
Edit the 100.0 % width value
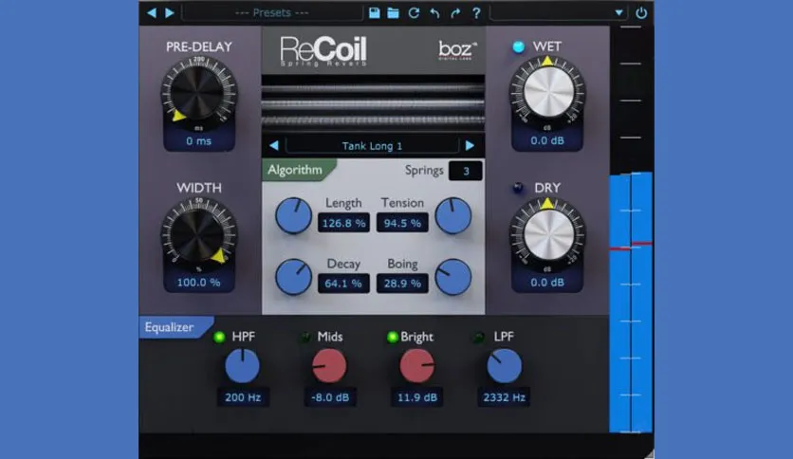(199, 282)
